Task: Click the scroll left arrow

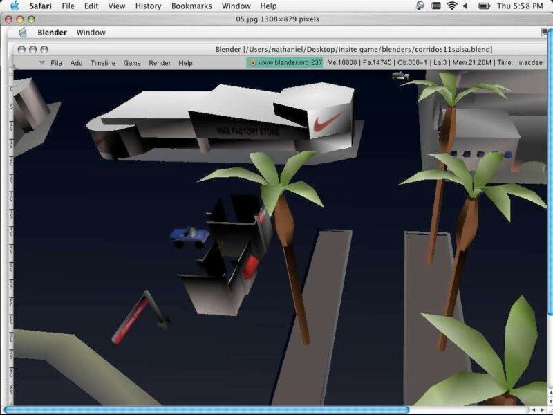Action: pyautogui.click(x=534, y=410)
